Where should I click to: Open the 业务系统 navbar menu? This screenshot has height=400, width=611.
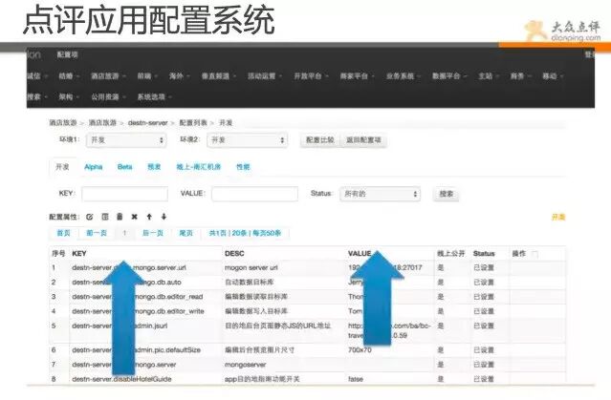(403, 75)
